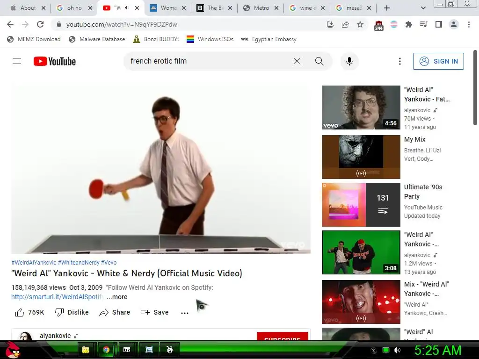Open the 3:08 Weird Al green video
479x359 pixels.
point(361,252)
